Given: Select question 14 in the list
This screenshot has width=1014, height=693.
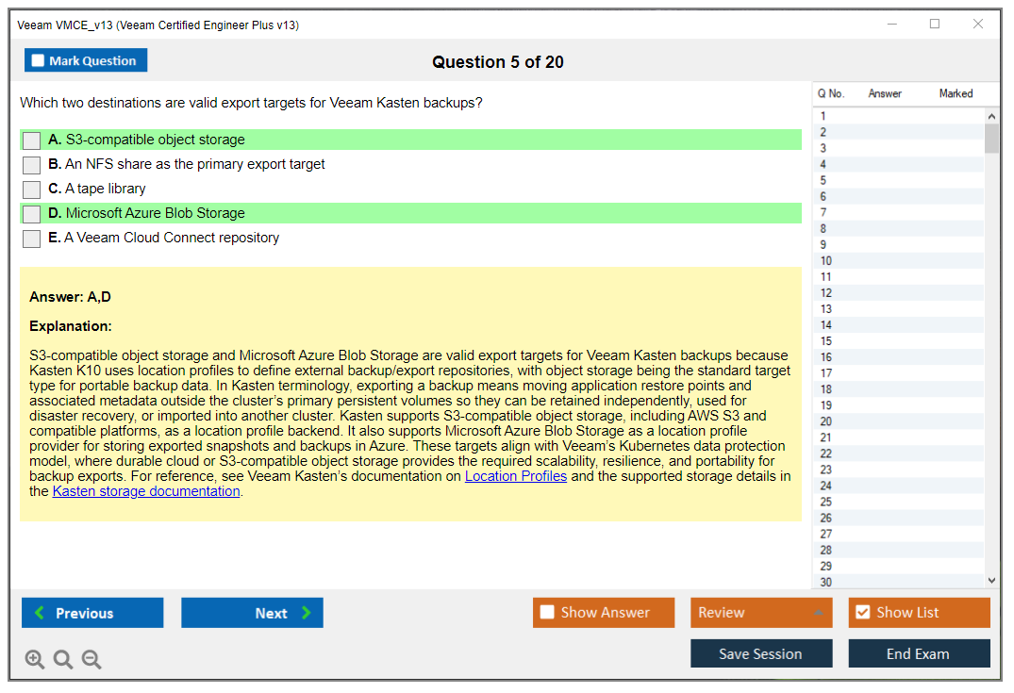Looking at the screenshot, I should (899, 325).
